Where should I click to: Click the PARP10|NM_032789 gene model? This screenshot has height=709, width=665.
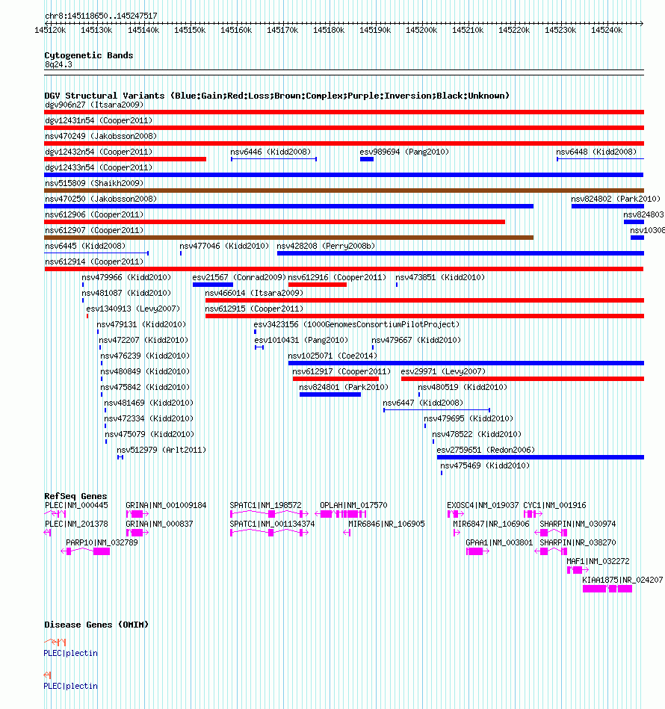85,551
